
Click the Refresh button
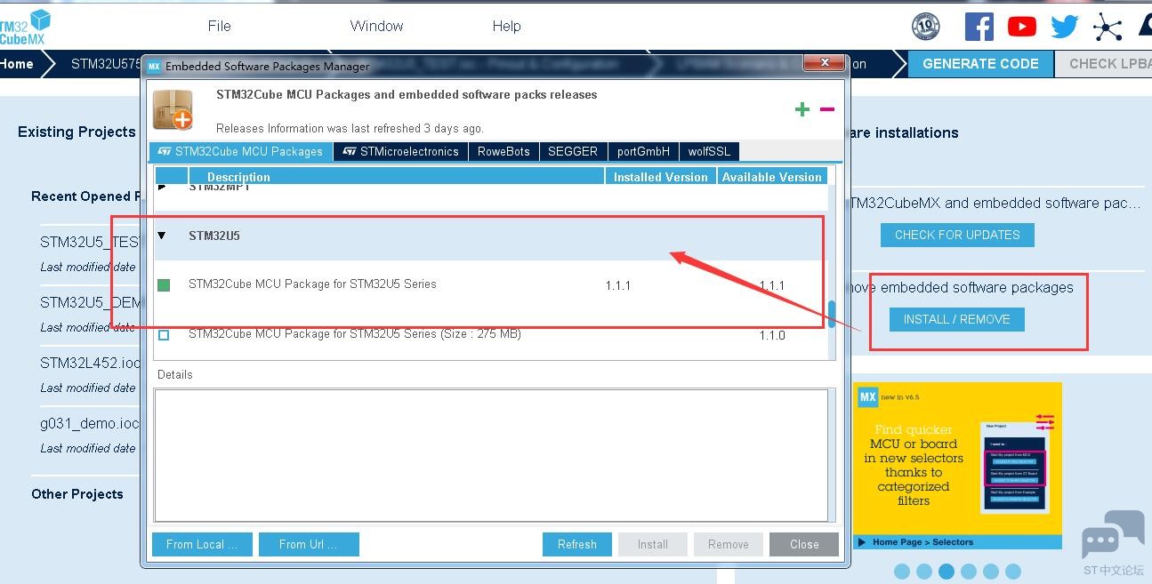(x=577, y=544)
